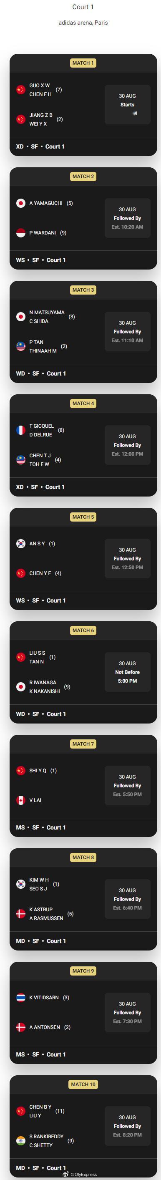161x1180 pixels.
Task: Click Japan flag next to A Yamaguchi
Action: coord(20,203)
